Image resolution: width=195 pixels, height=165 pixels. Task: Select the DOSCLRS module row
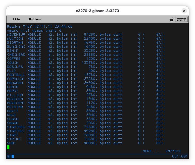click(x=86, y=67)
